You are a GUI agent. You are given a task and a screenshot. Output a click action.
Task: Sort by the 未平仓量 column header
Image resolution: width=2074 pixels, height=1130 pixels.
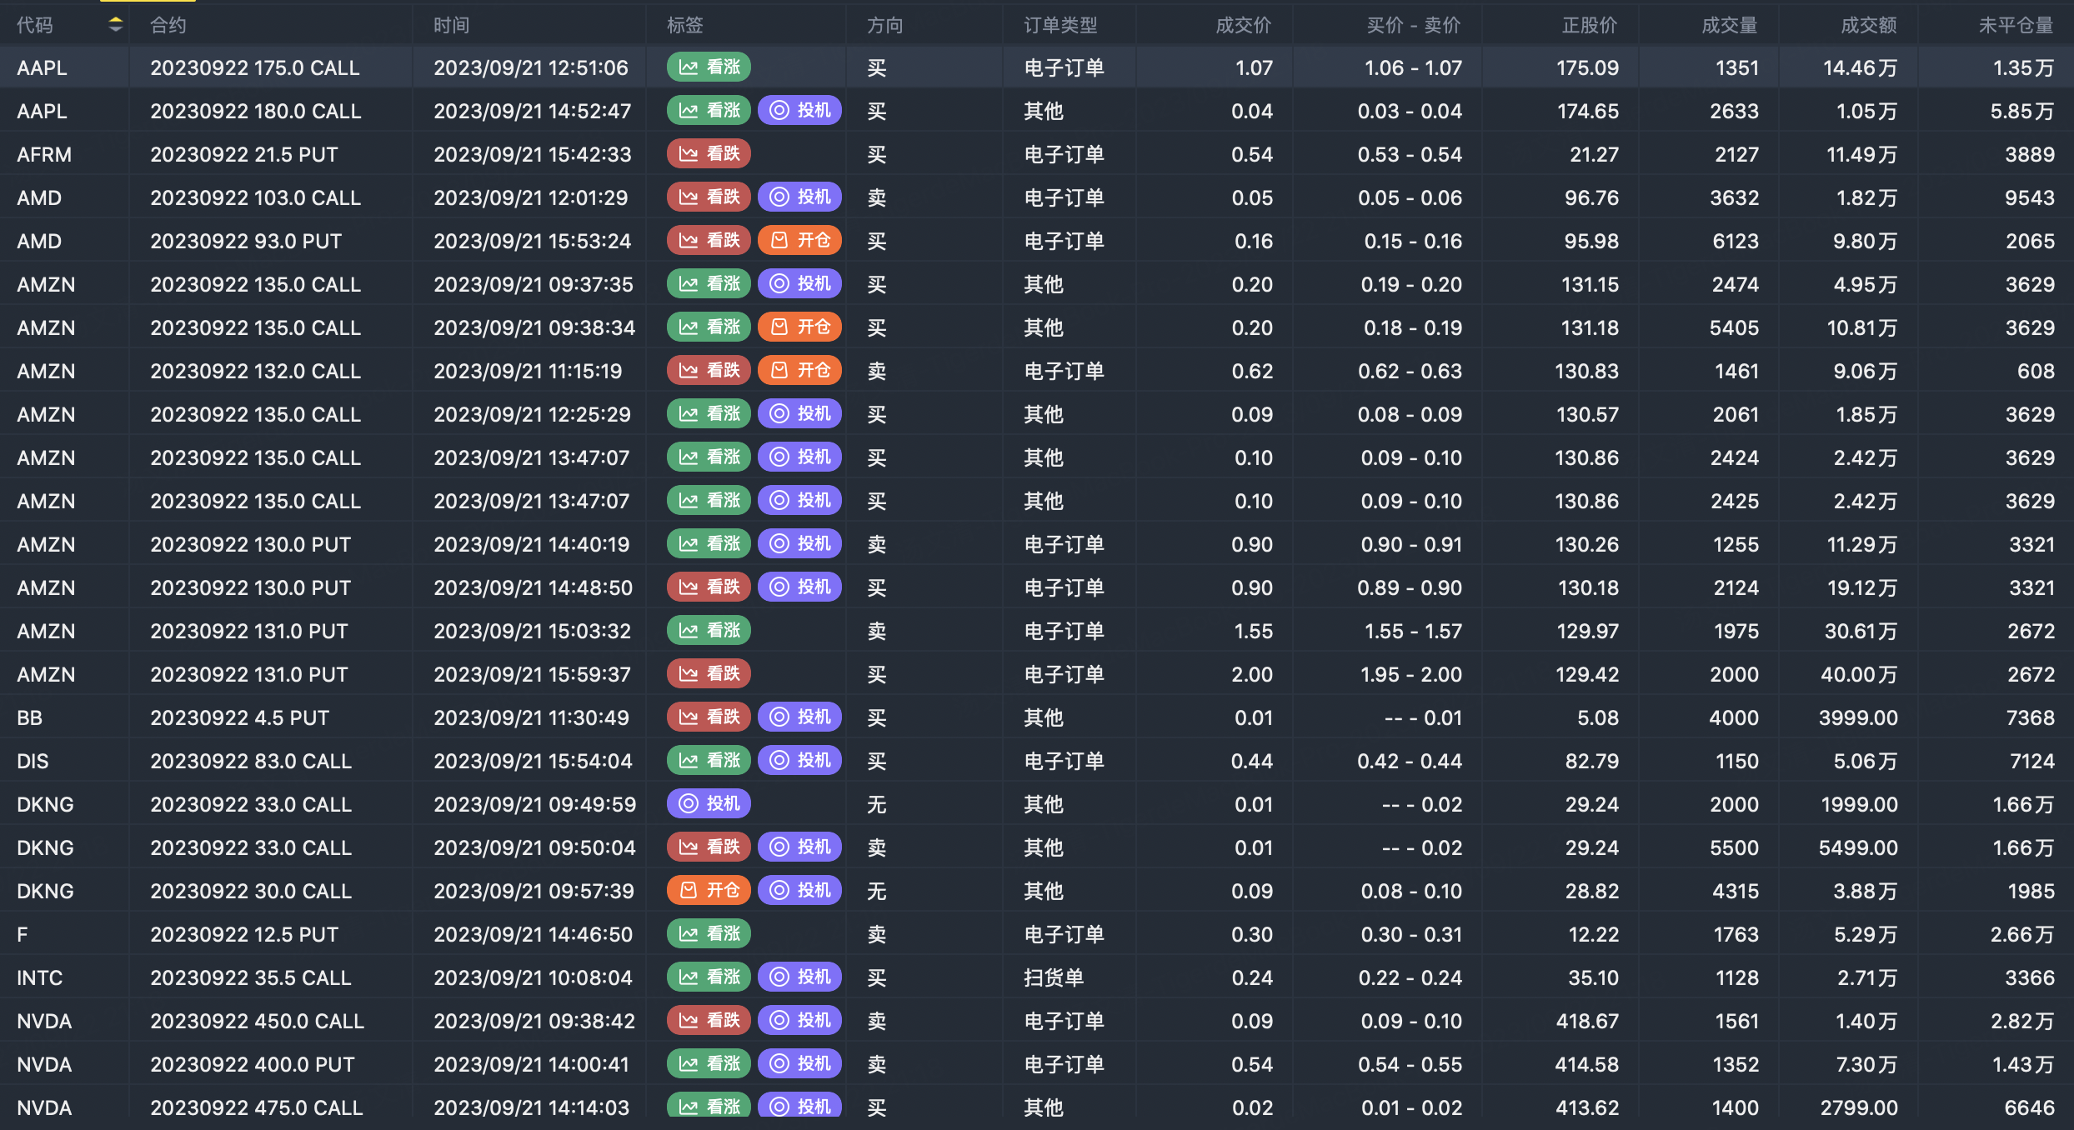pyautogui.click(x=2016, y=25)
